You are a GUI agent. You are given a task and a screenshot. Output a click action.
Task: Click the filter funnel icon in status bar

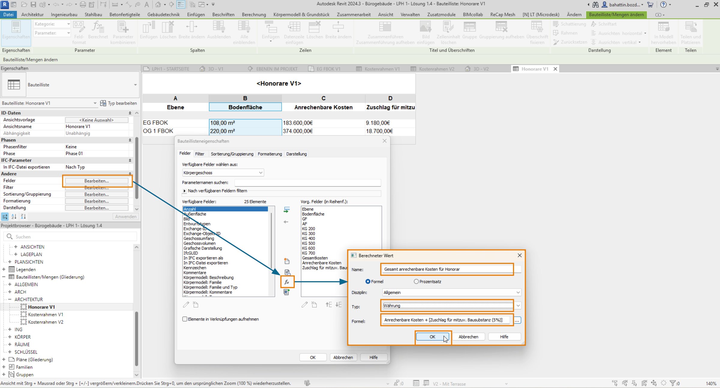pos(673,383)
